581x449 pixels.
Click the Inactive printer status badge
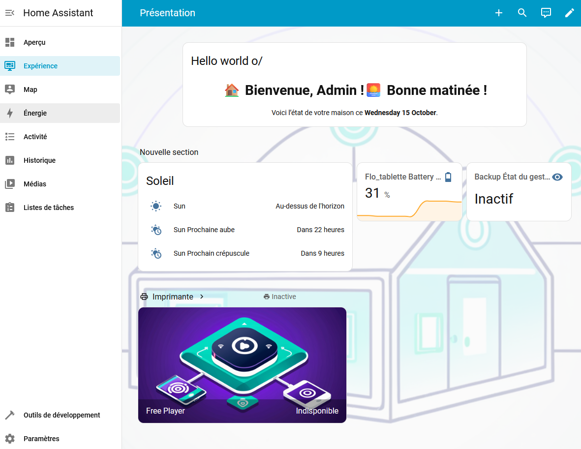(279, 297)
